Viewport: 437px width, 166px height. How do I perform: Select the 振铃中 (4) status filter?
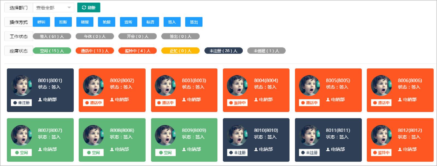137,51
